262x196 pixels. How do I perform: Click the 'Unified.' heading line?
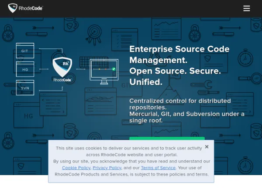[x=146, y=82]
